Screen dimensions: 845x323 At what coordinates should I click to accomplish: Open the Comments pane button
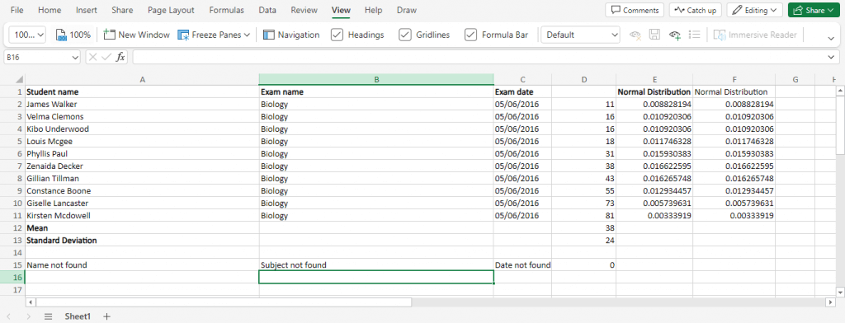[x=635, y=10]
